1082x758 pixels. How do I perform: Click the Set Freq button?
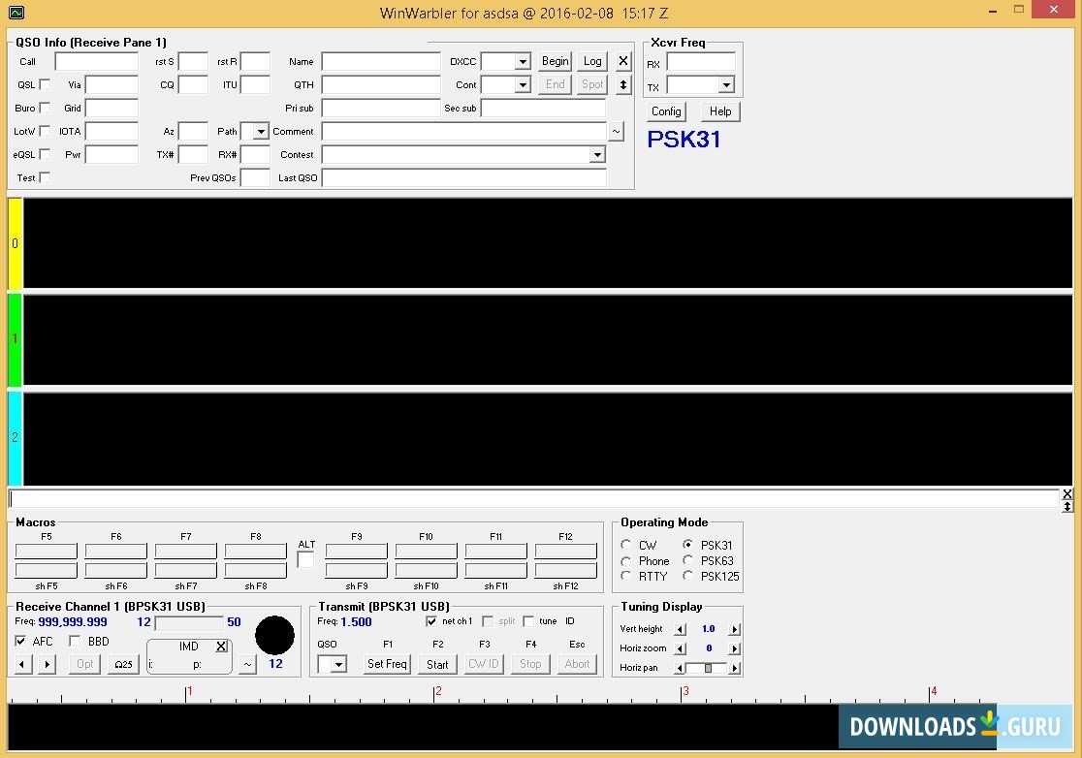pyautogui.click(x=387, y=664)
